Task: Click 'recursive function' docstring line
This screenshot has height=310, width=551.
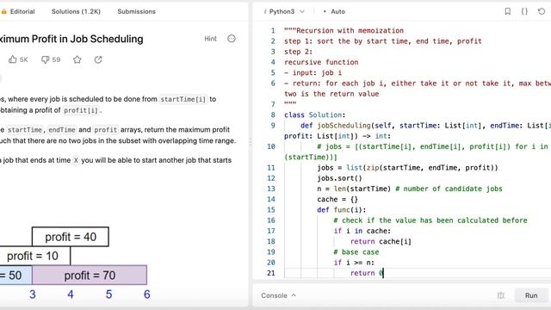Action: (321, 62)
